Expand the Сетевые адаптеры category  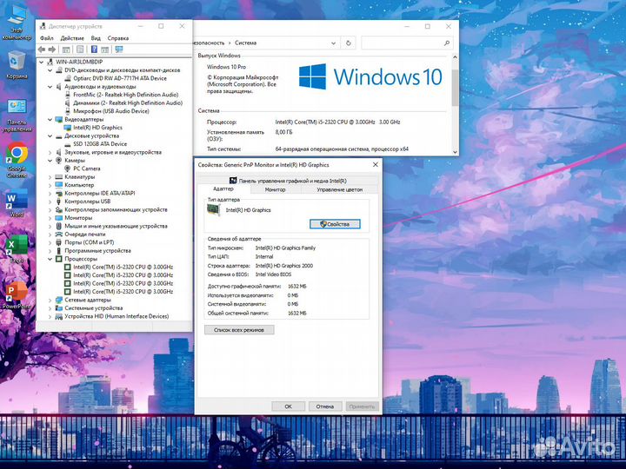(x=50, y=300)
